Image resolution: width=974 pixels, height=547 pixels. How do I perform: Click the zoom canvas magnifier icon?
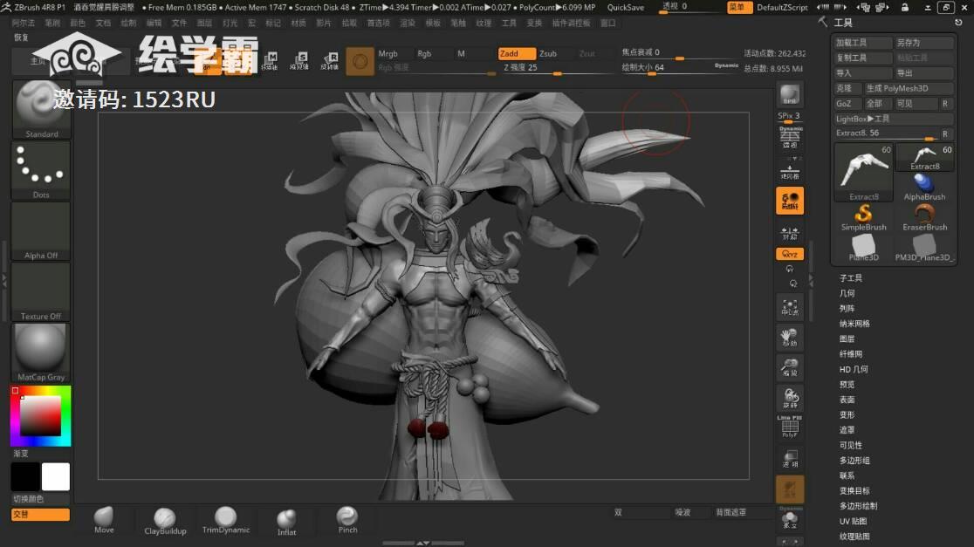click(x=790, y=367)
